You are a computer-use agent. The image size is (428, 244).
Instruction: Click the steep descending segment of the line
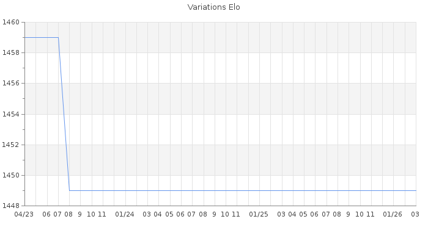pos(64,114)
